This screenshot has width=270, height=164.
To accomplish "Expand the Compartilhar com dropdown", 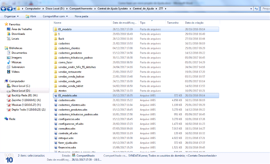I will [x=55, y=16].
